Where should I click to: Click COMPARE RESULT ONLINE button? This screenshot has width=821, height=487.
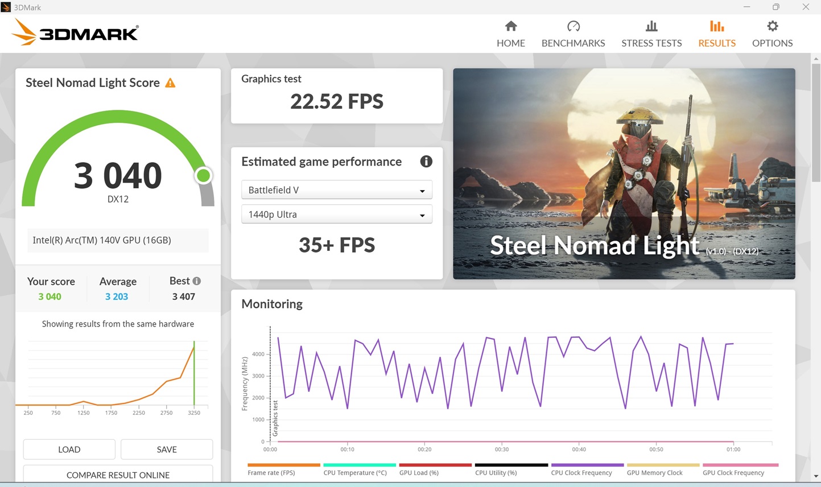click(118, 474)
